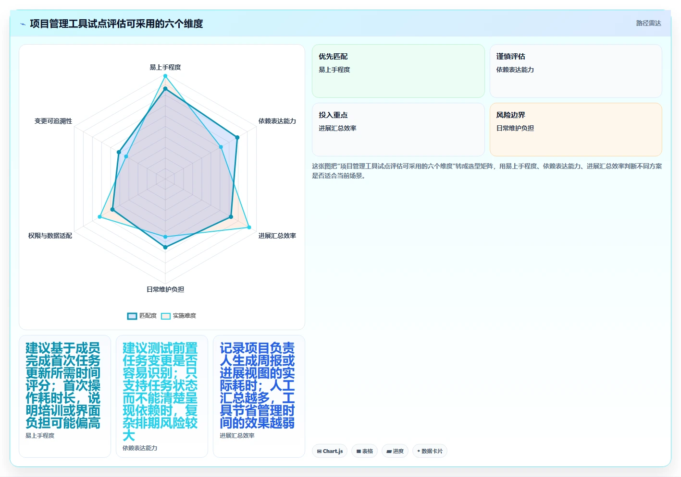Click the 日常维护负担 text in 风险边界 card
The image size is (681, 477).
pos(515,128)
